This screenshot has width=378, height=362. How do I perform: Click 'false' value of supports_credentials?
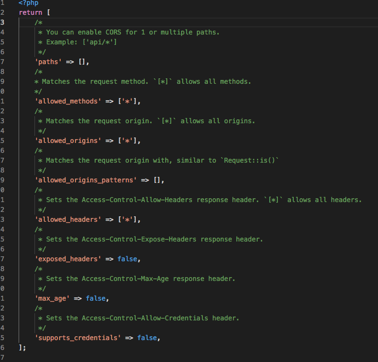coord(147,338)
